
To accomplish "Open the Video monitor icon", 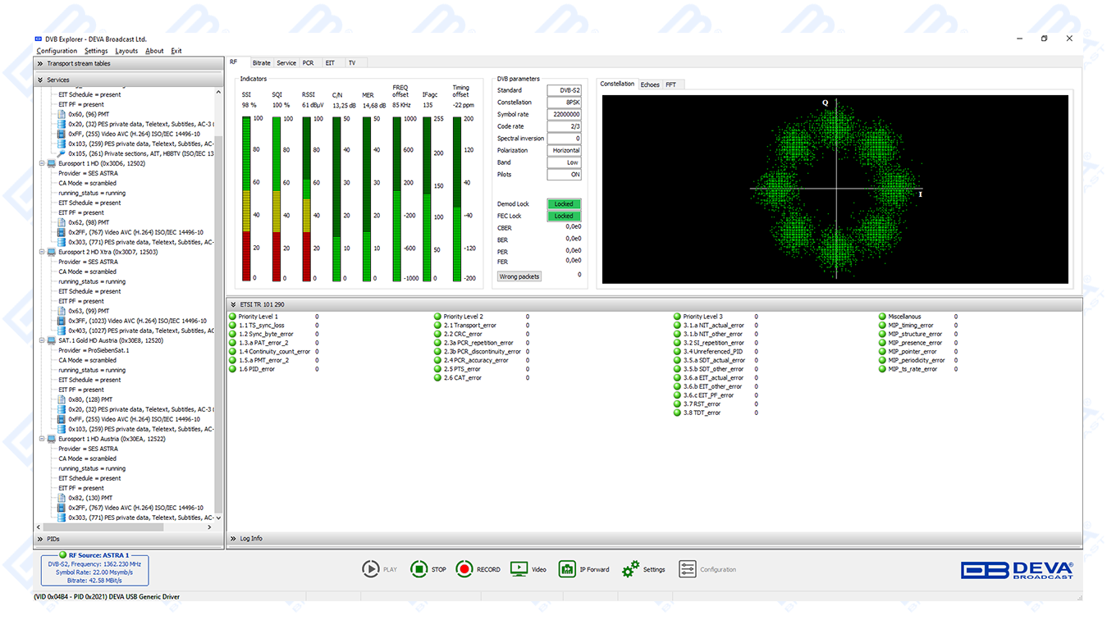I will (519, 569).
